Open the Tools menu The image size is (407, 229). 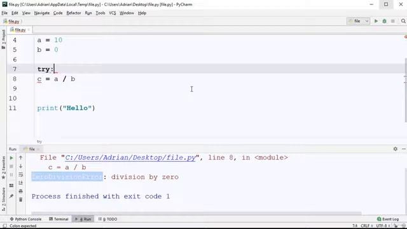pyautogui.click(x=100, y=13)
